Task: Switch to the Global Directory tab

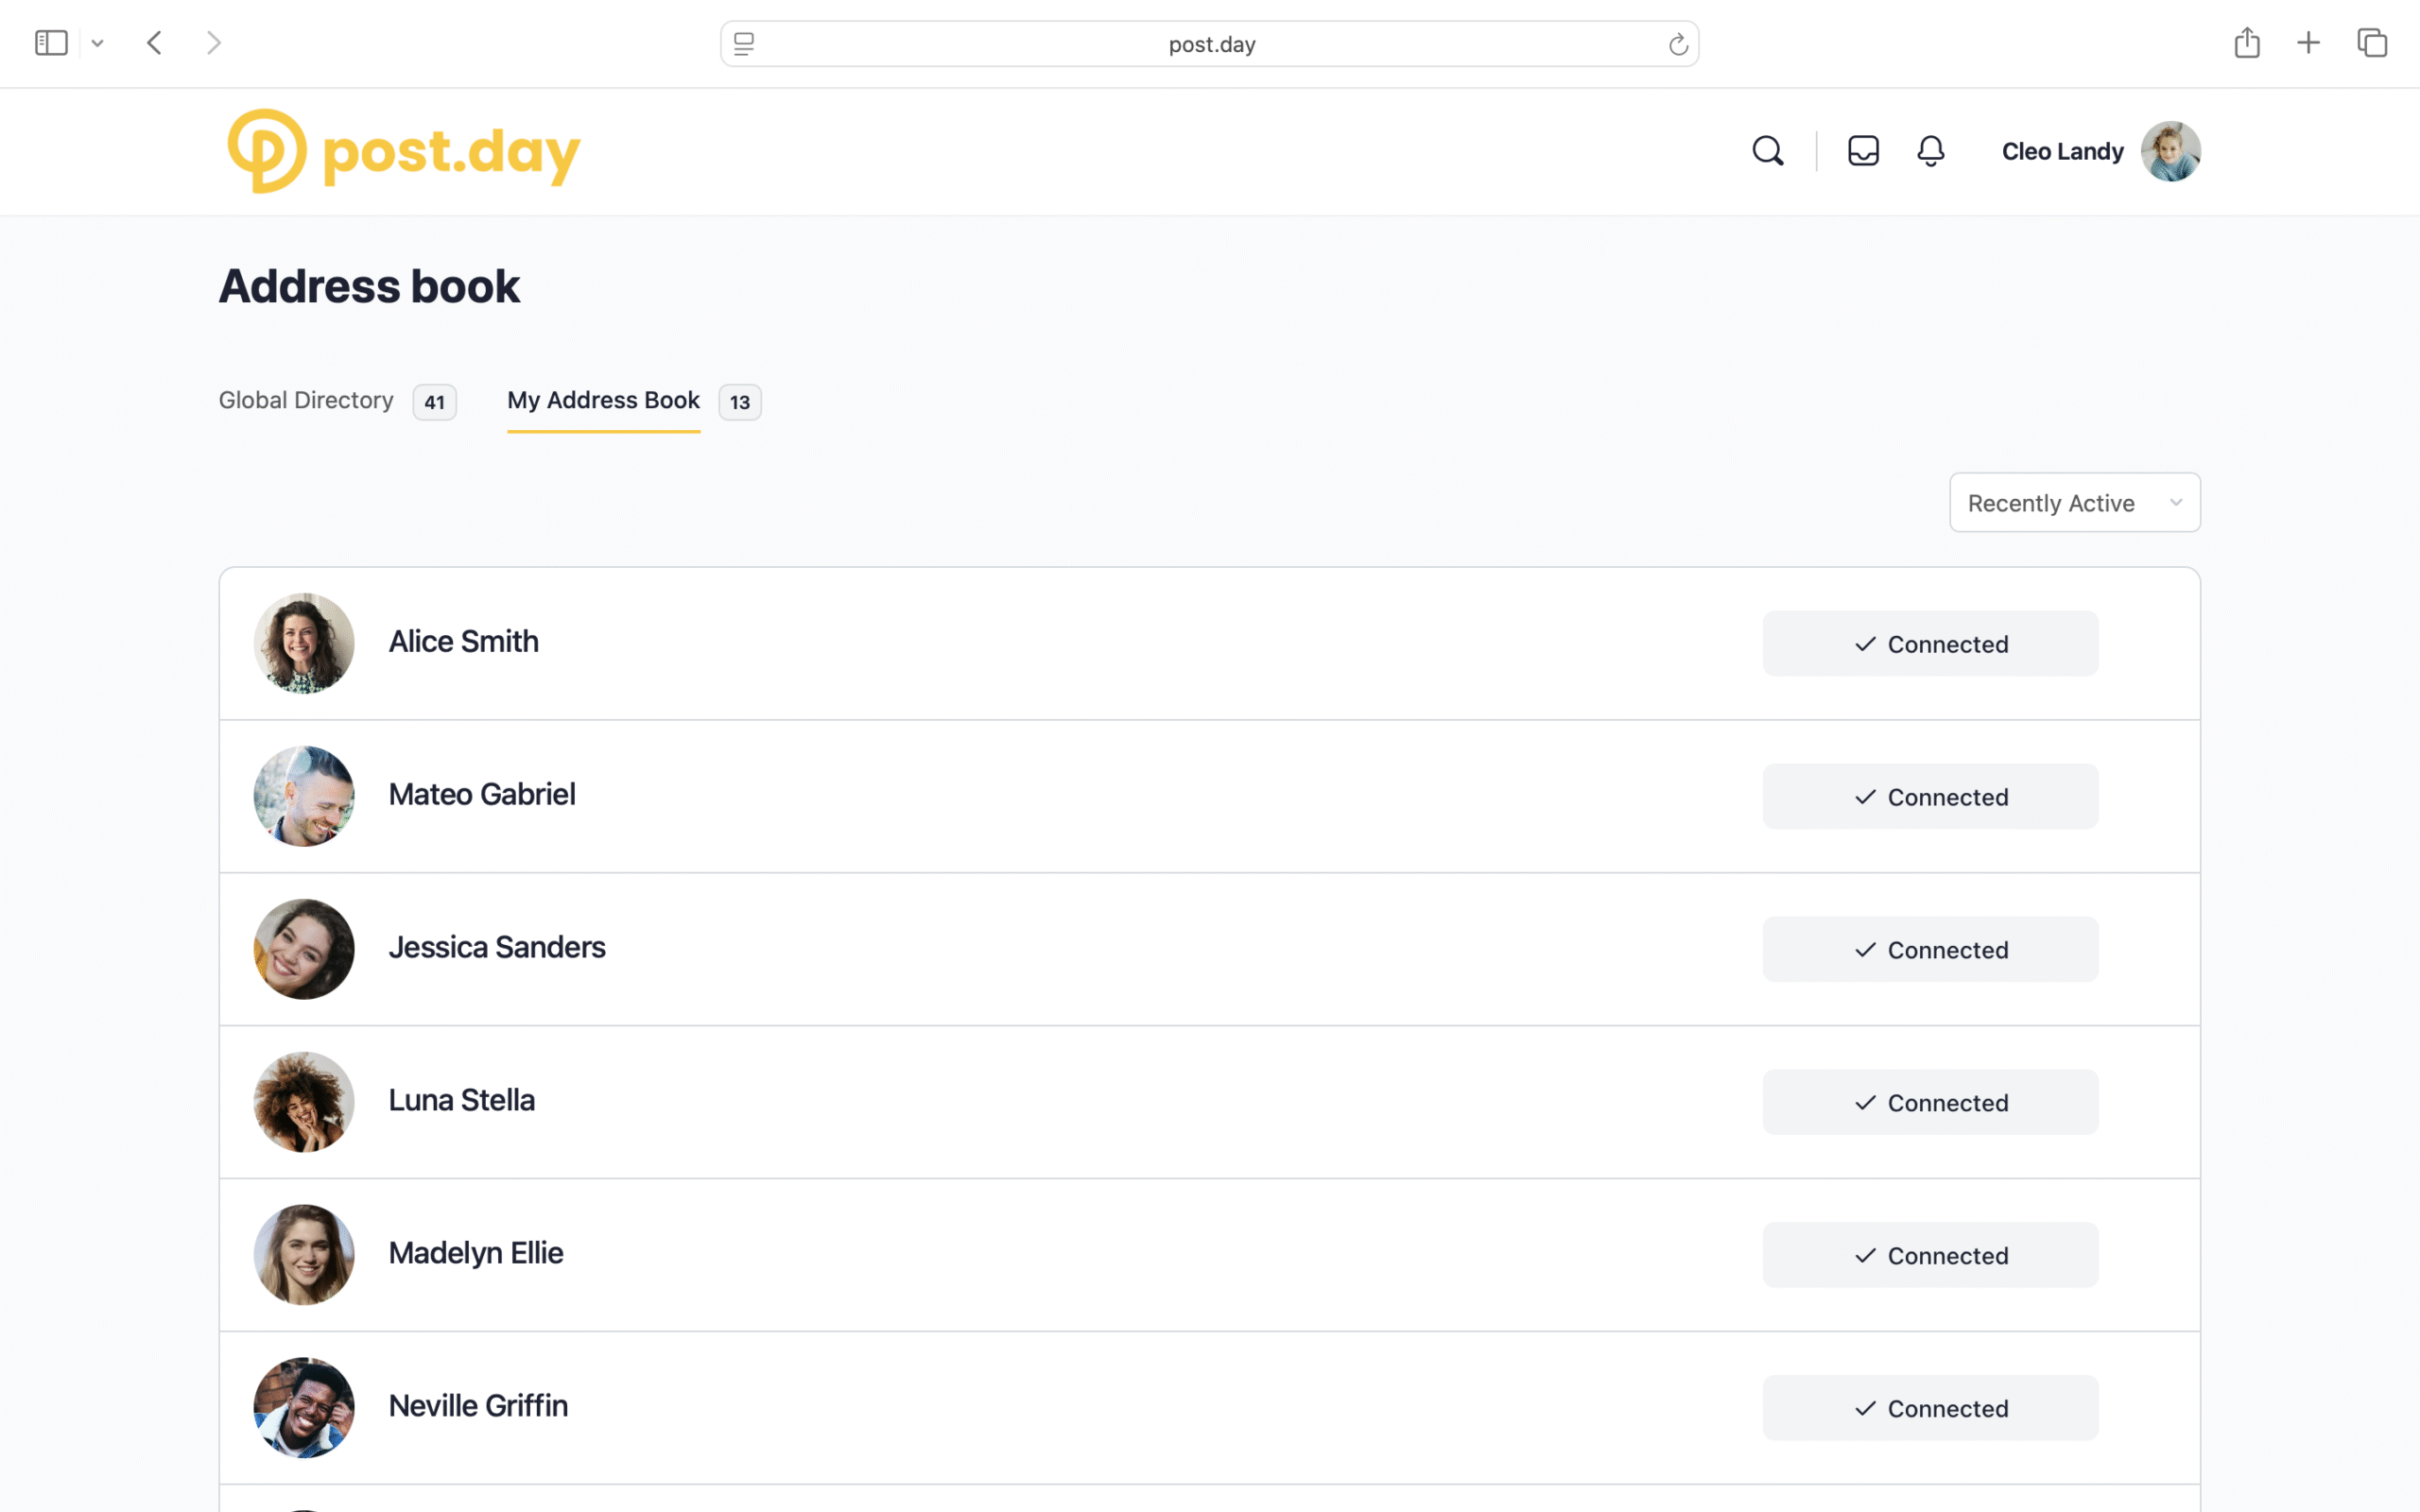Action: pyautogui.click(x=306, y=400)
